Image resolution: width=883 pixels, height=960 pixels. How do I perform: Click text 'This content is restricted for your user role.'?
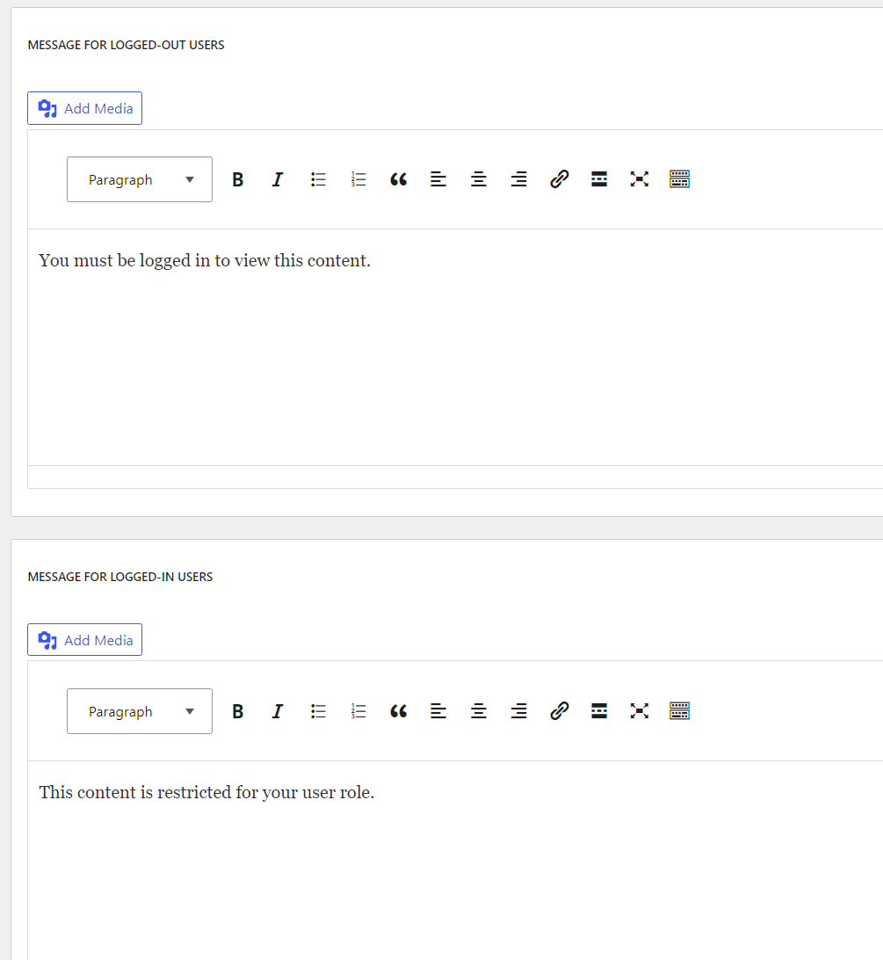point(206,792)
